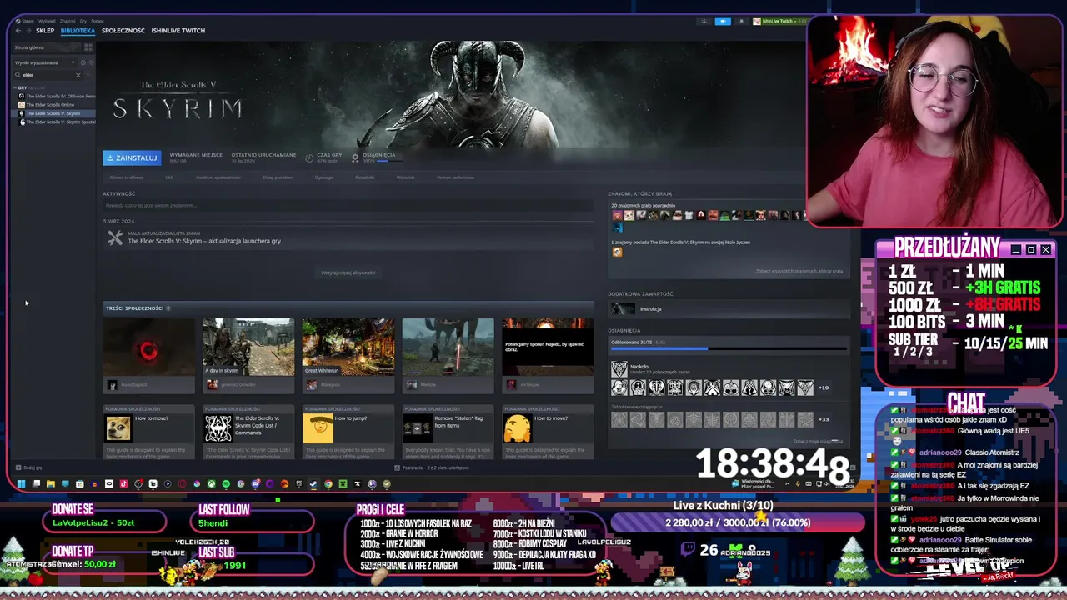This screenshot has height=600, width=1067.
Task: Open 'Strona w sklepie' link
Action: [x=127, y=177]
